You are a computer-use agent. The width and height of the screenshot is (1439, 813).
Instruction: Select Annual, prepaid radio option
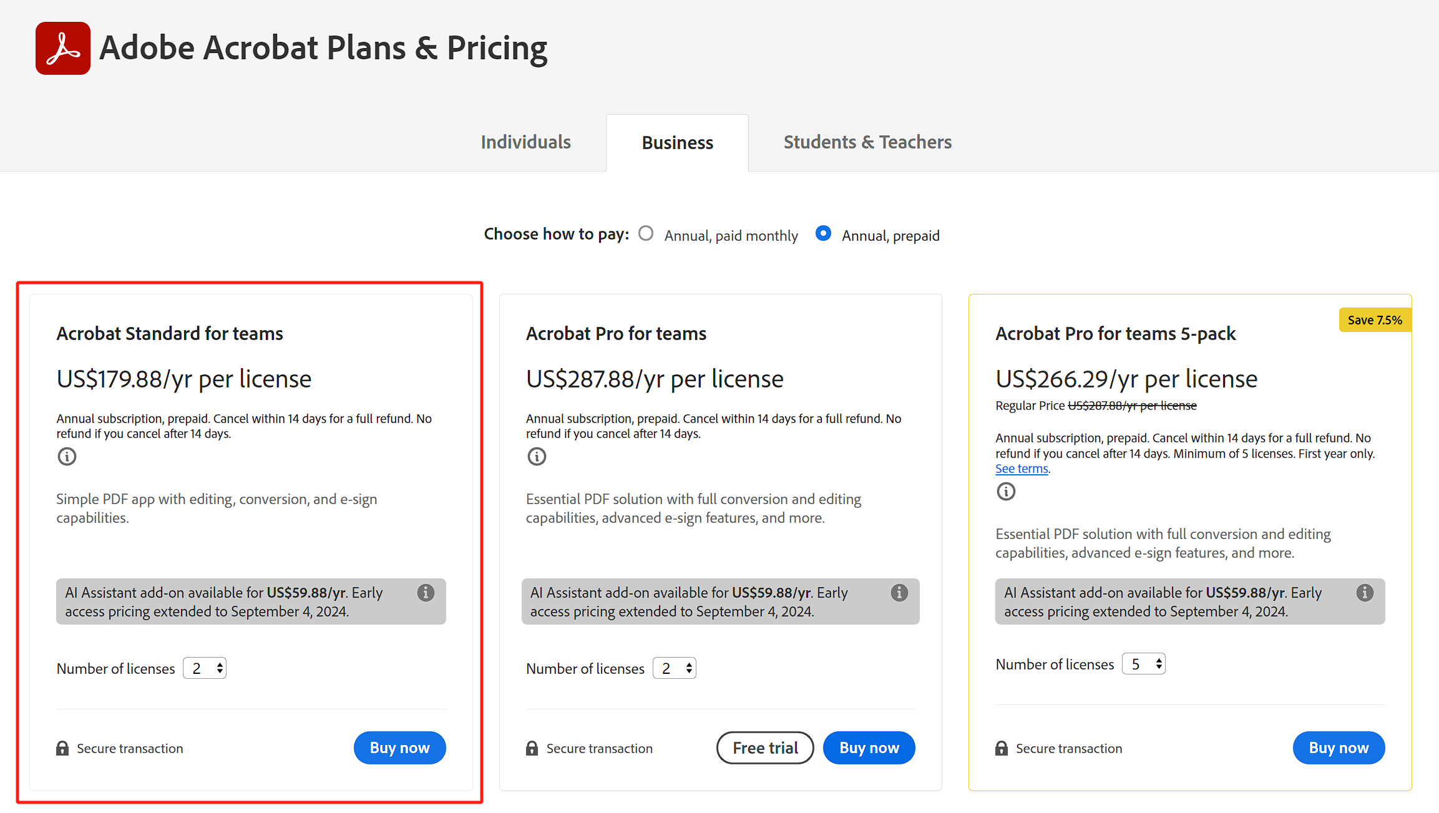point(823,233)
